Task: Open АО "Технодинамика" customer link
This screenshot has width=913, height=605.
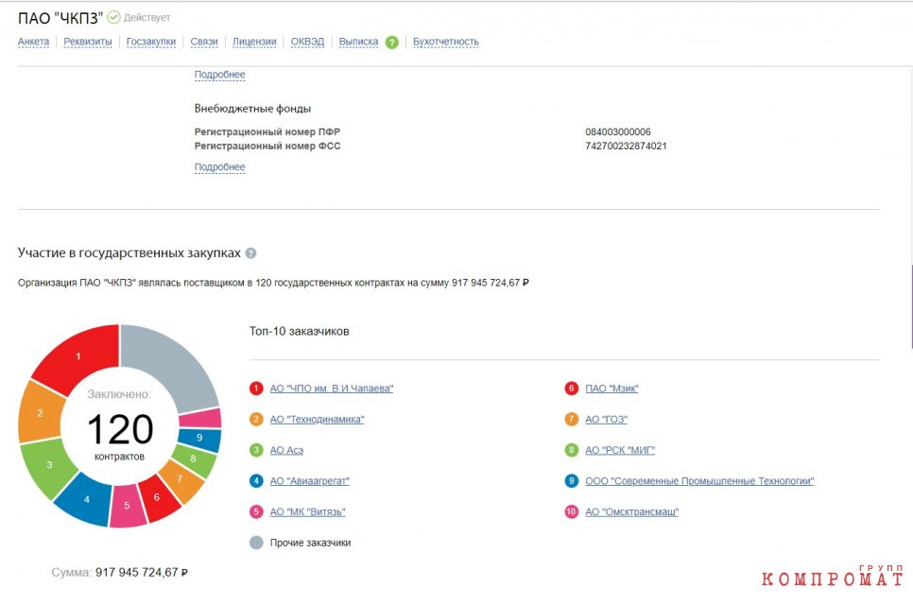Action: pyautogui.click(x=317, y=420)
